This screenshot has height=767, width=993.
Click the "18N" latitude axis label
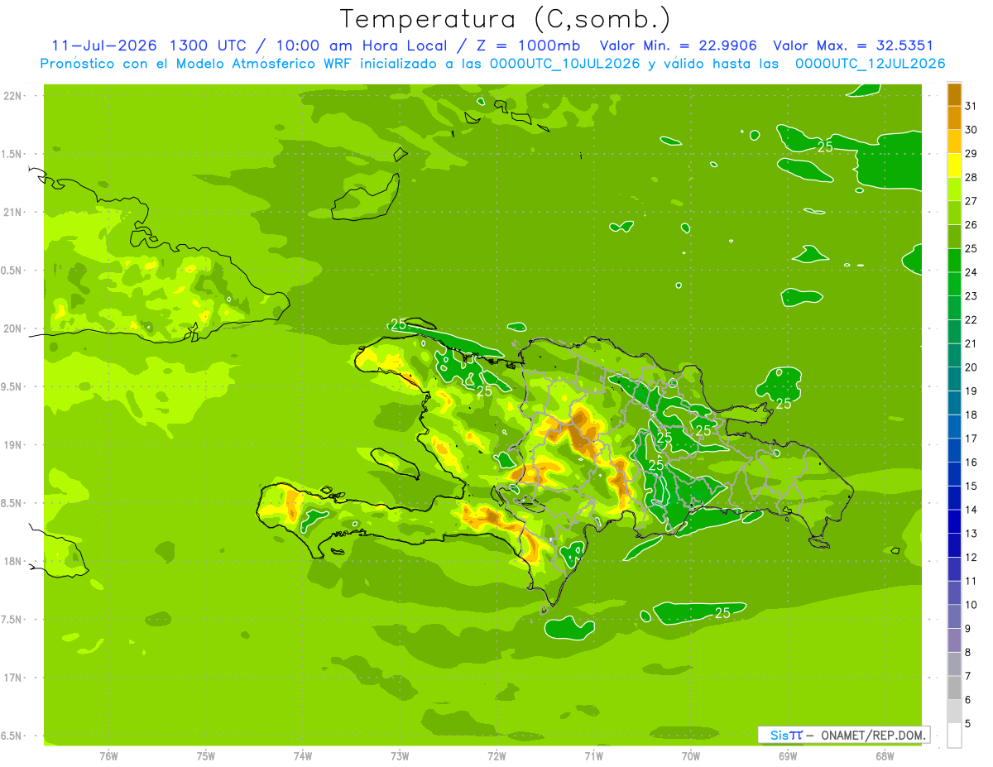point(12,562)
